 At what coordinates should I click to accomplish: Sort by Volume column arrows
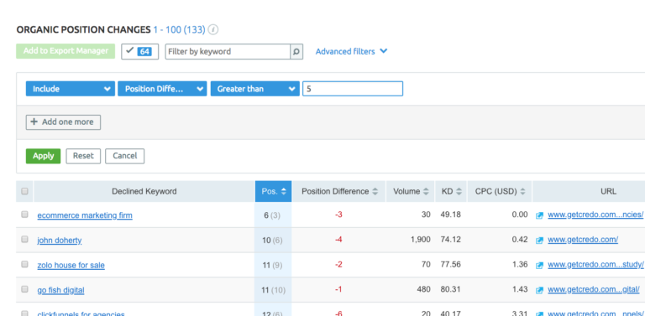pyautogui.click(x=426, y=192)
